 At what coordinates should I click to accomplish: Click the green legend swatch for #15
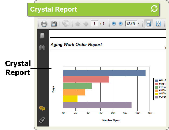click(157, 87)
